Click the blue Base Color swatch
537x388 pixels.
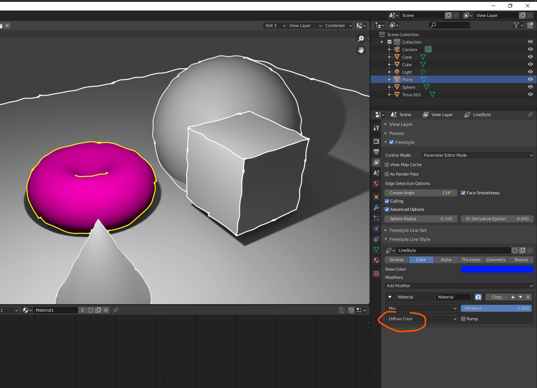[497, 269]
